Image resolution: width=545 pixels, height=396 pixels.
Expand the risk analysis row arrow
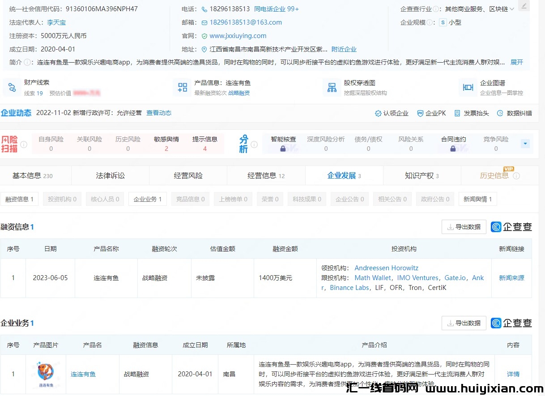[x=525, y=144]
